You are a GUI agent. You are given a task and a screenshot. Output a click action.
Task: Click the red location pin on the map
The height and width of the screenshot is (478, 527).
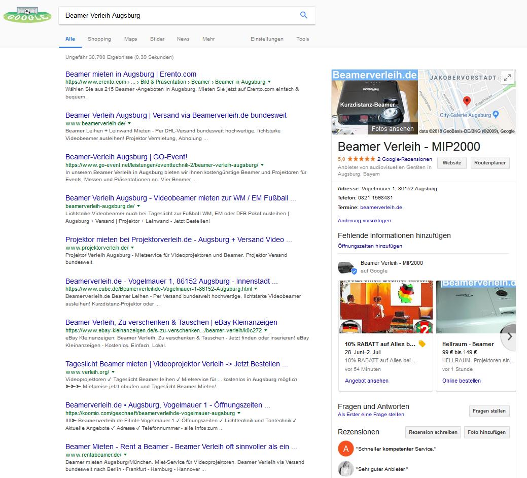[x=467, y=101]
